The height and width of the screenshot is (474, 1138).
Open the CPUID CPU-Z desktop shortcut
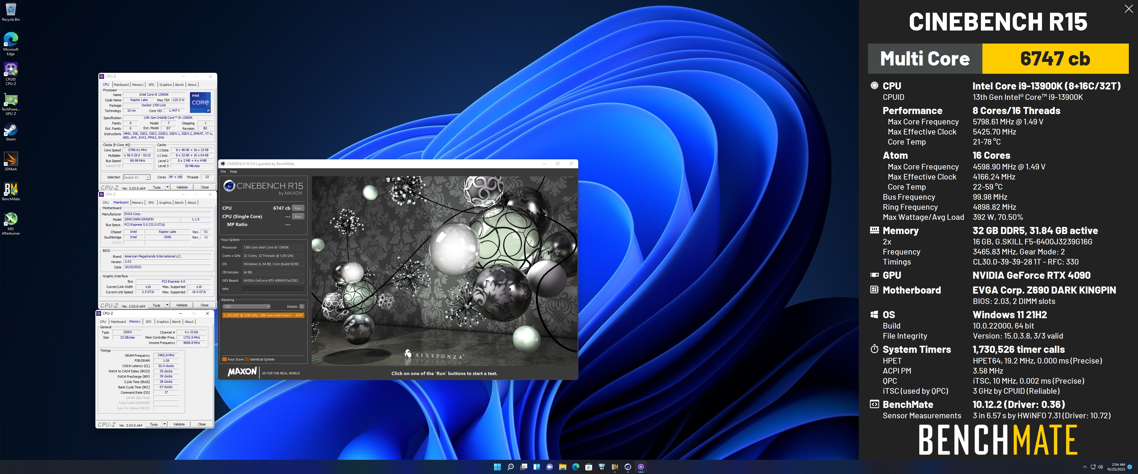[11, 73]
